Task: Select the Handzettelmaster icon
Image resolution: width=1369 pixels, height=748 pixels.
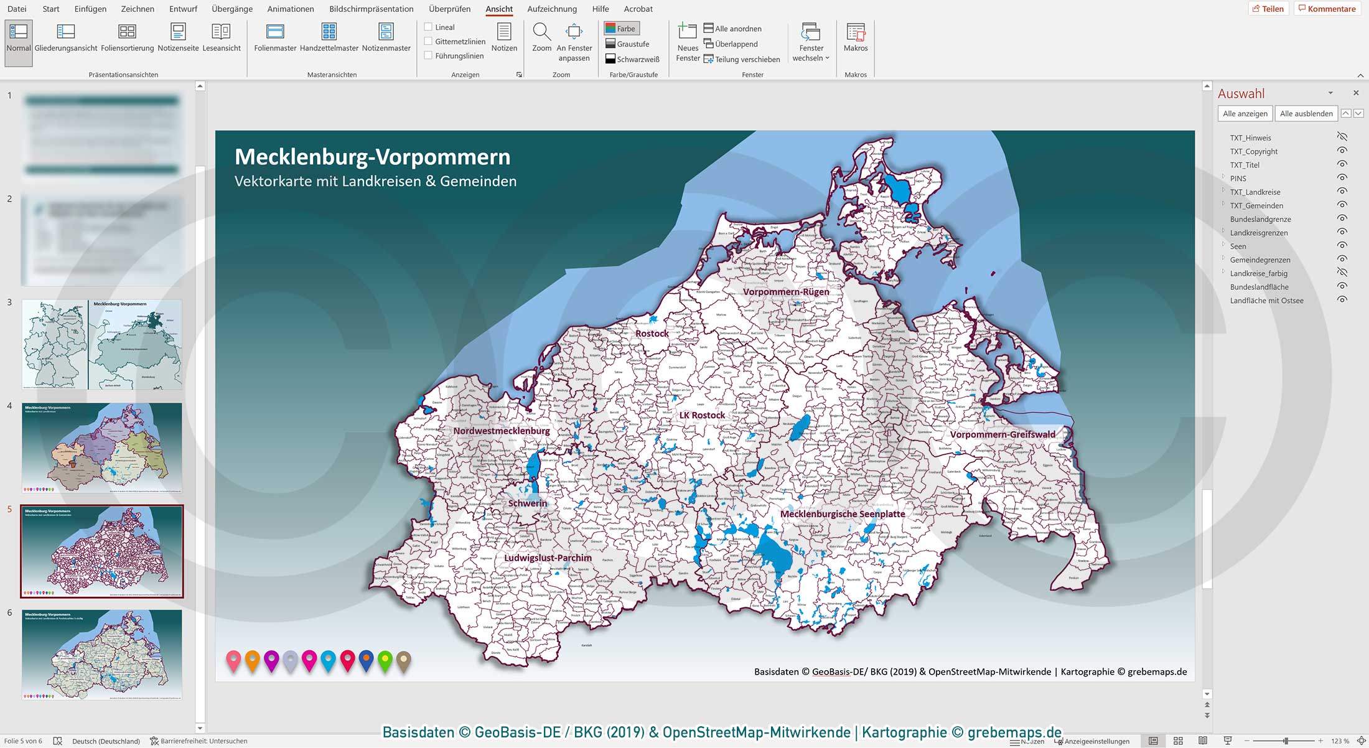Action: point(329,37)
